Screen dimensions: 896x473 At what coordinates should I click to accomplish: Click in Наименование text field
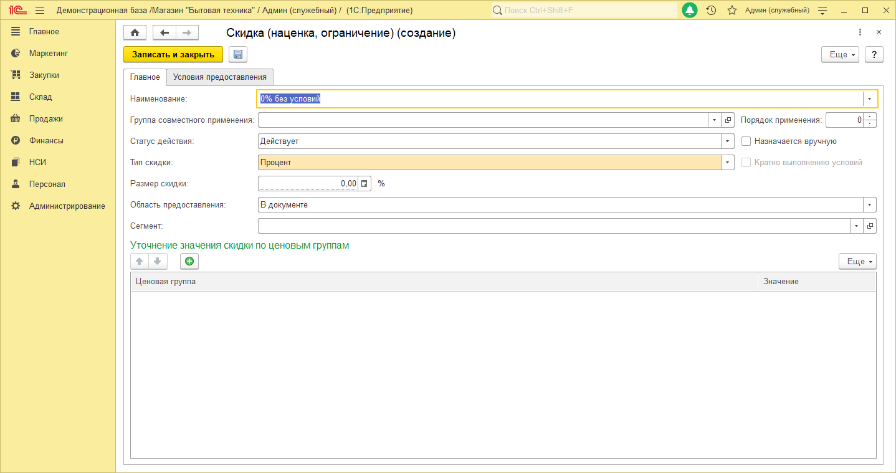[560, 99]
